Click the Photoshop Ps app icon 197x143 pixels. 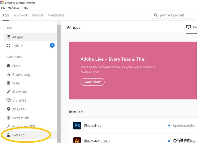click(77, 126)
